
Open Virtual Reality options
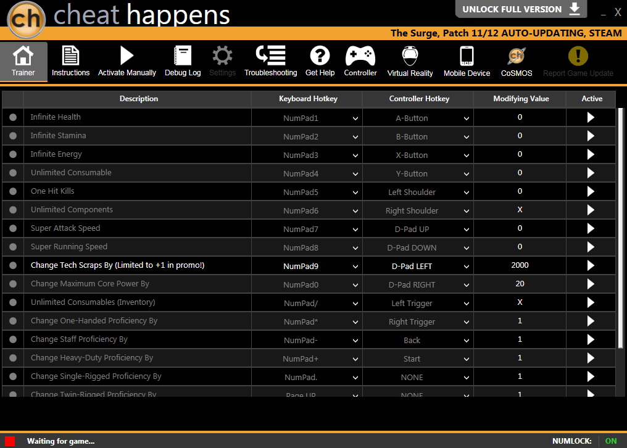[x=410, y=62]
